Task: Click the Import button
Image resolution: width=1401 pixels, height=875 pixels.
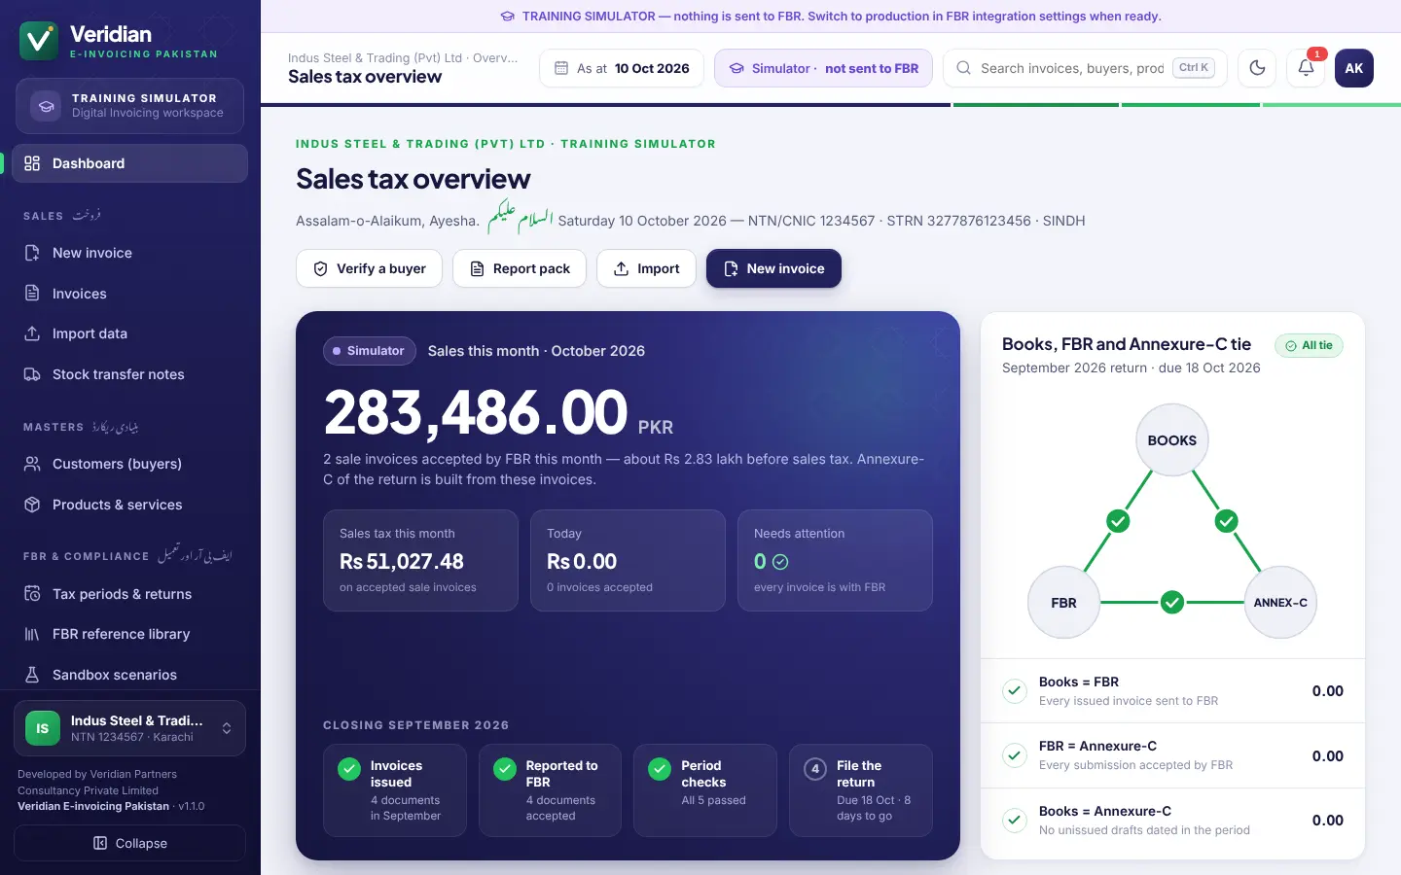Action: [x=646, y=268]
